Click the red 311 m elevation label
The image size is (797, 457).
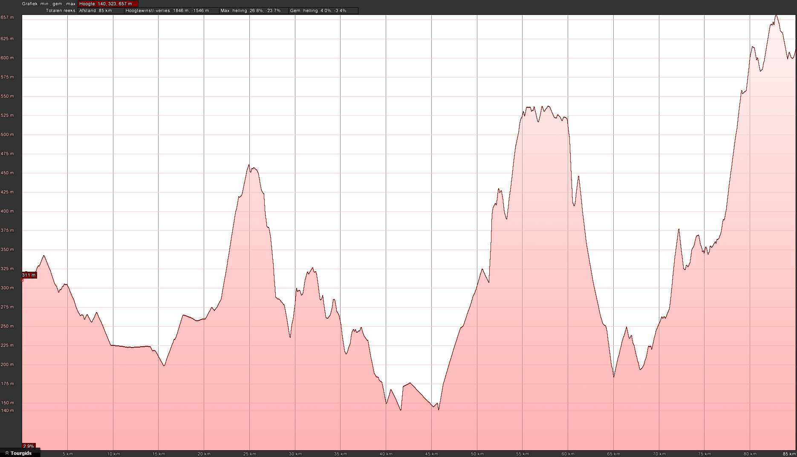tap(29, 275)
